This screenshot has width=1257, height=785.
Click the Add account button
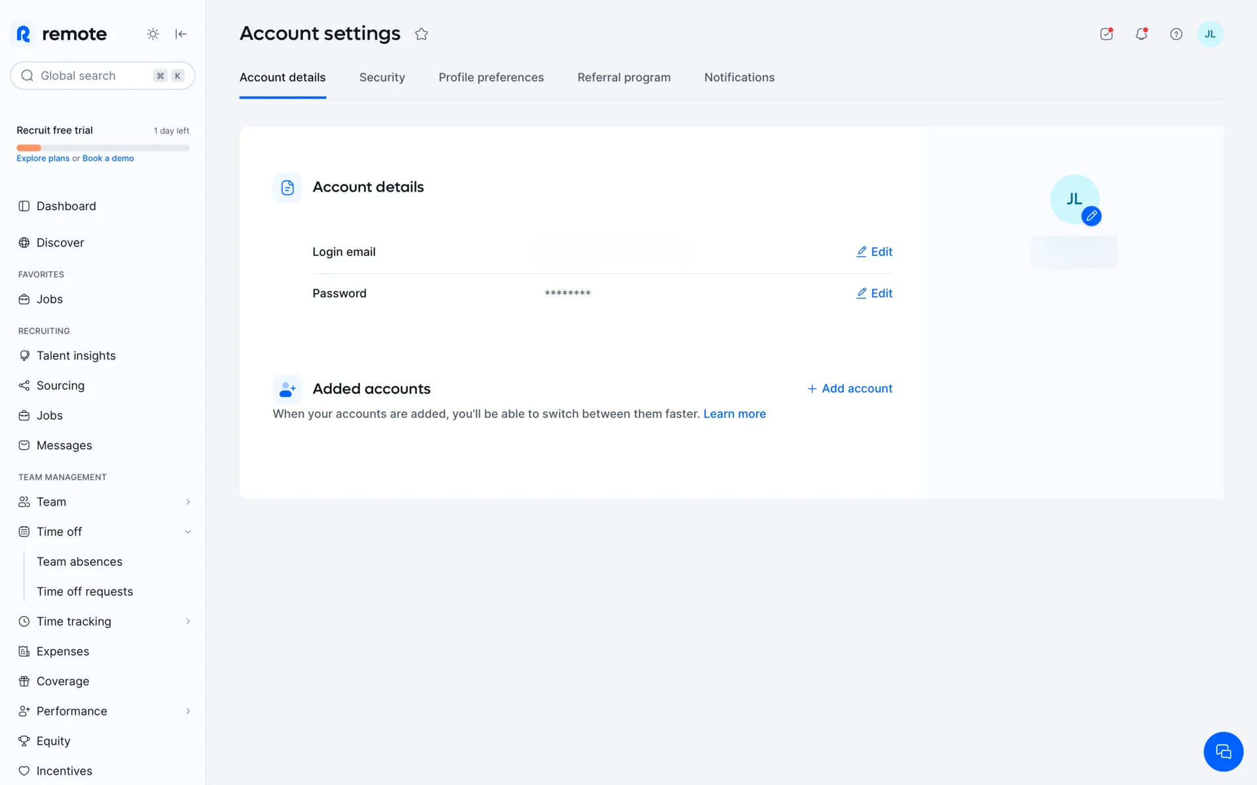[850, 389]
